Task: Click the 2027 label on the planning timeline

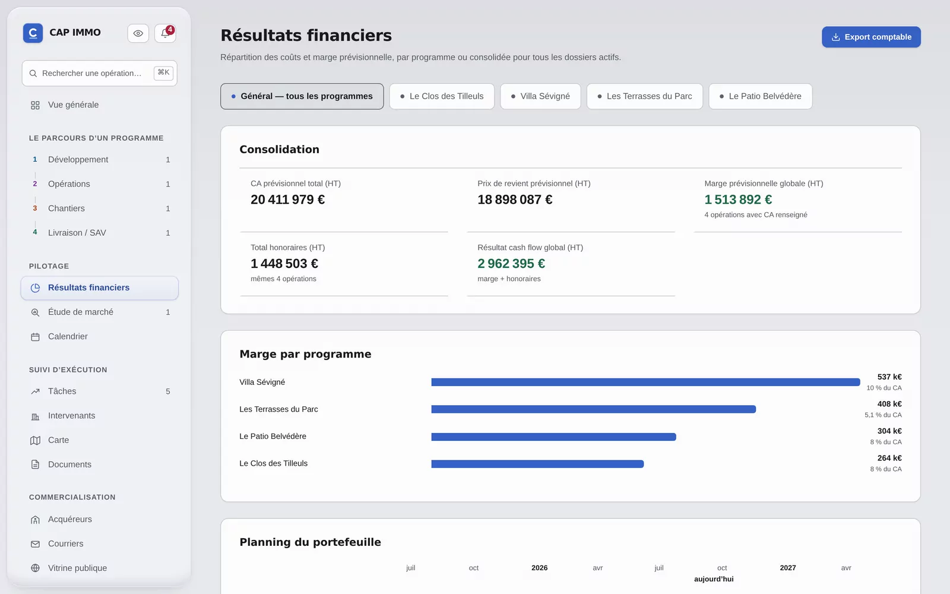Action: coord(788,568)
